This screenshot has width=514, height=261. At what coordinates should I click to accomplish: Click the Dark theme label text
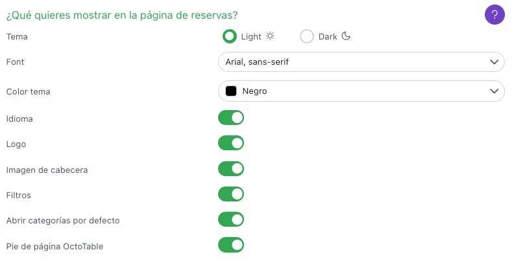328,37
